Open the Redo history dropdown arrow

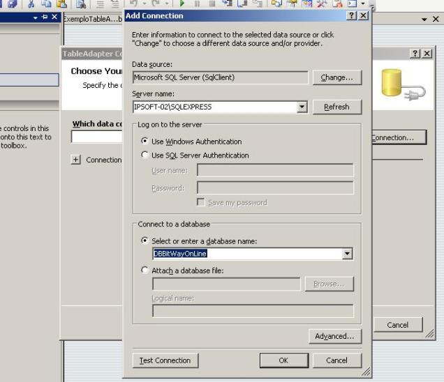(x=166, y=3)
